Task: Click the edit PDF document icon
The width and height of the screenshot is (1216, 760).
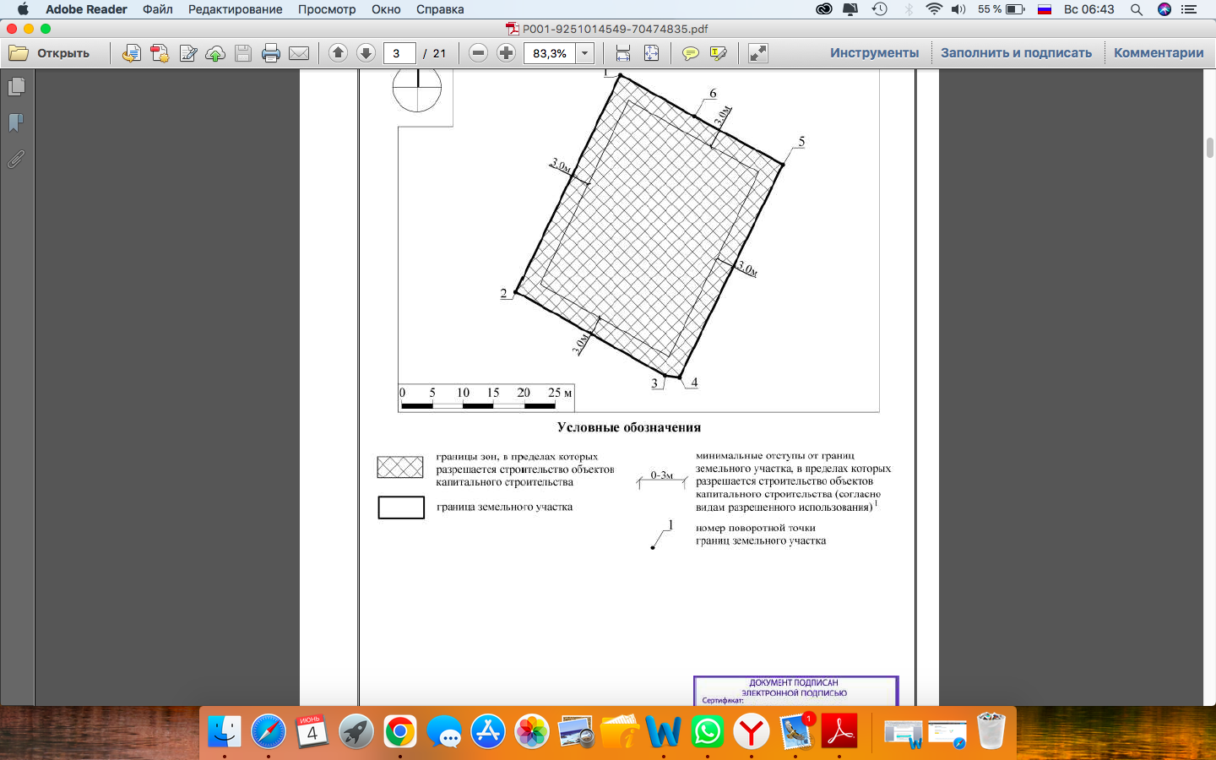Action: pos(187,53)
